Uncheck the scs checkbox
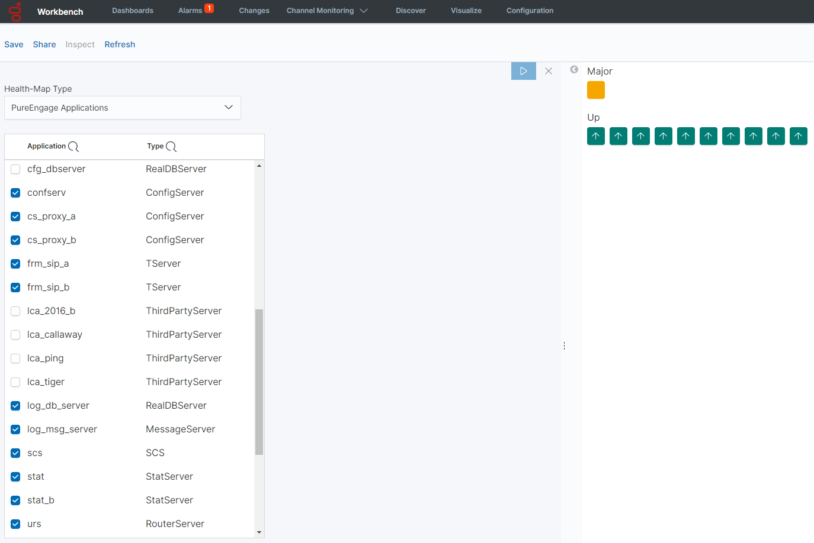Screen dimensions: 814x543 [x=15, y=453]
